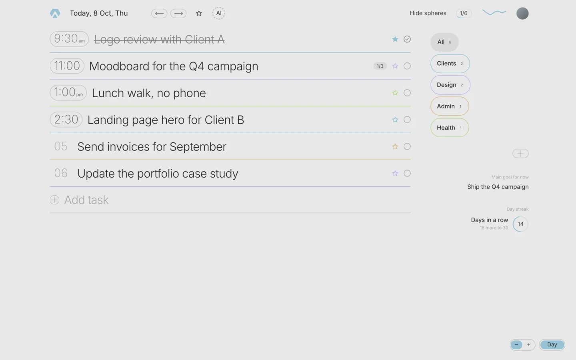Viewport: 576px width, 360px height.
Task: Open the Day view selector
Action: coord(552,345)
